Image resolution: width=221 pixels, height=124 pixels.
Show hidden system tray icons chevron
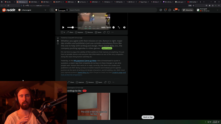(205, 122)
